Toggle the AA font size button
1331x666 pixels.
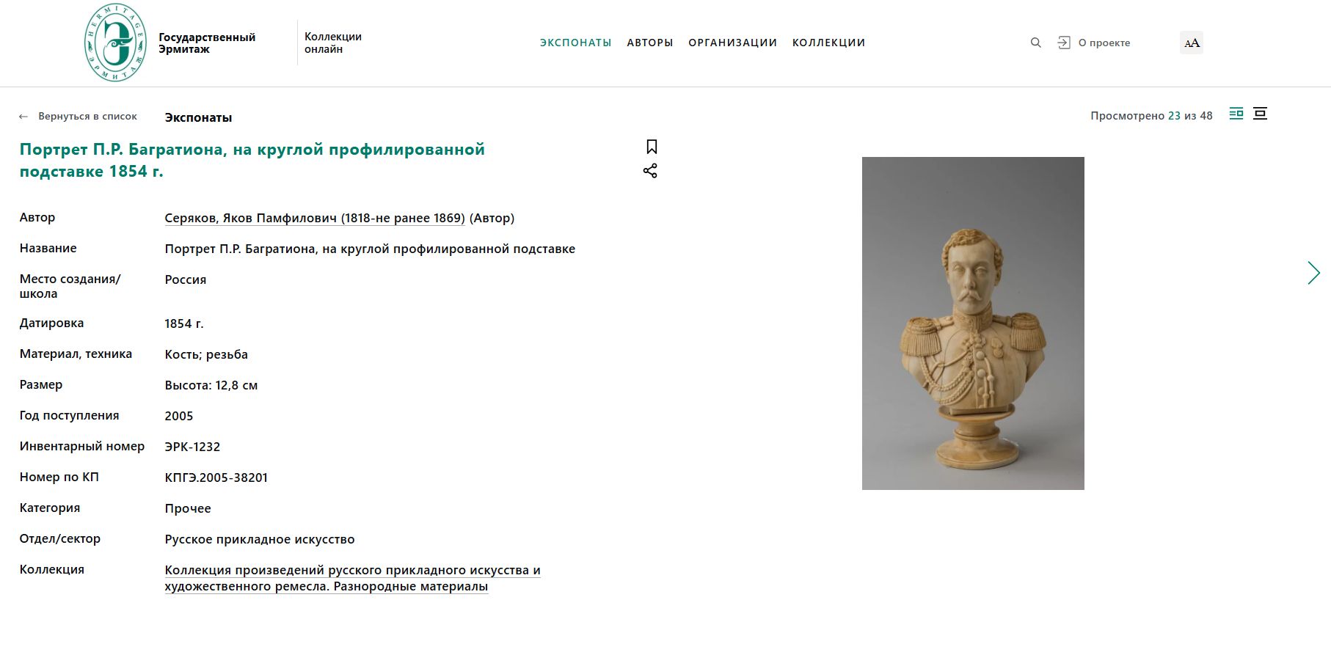pyautogui.click(x=1192, y=43)
